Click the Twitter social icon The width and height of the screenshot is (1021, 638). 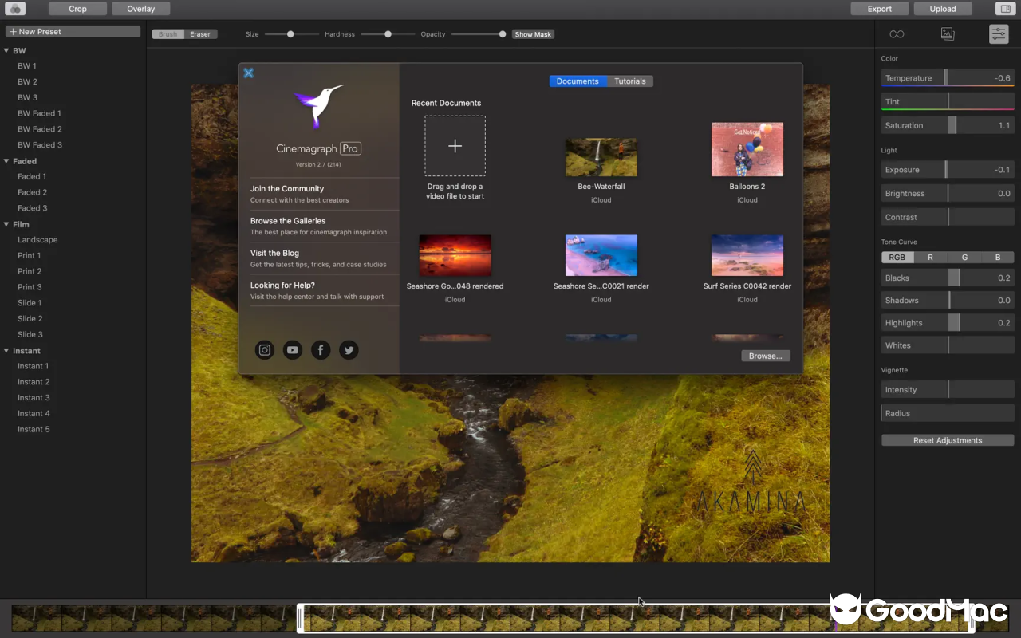click(348, 350)
